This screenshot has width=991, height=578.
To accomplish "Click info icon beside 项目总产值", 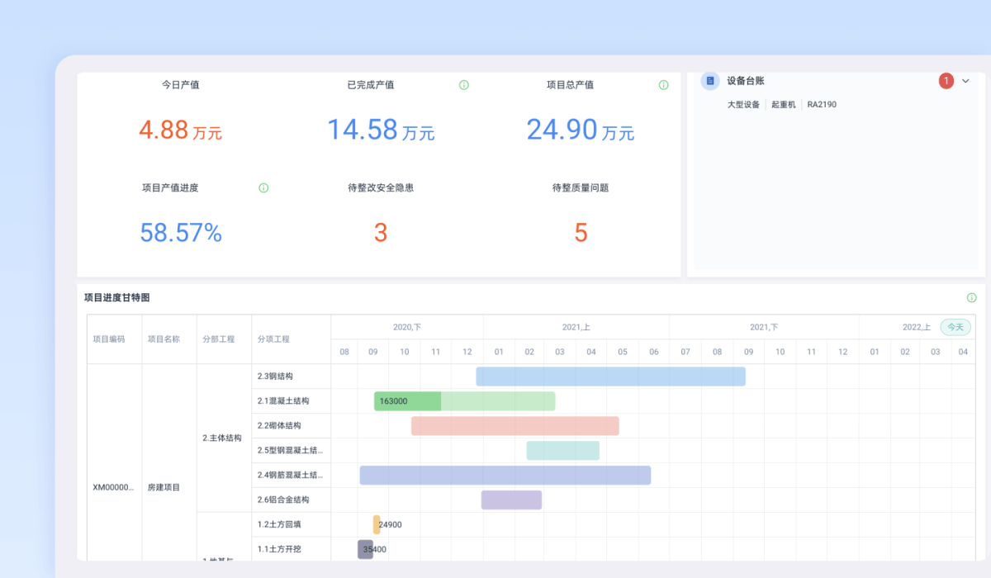I will 664,85.
